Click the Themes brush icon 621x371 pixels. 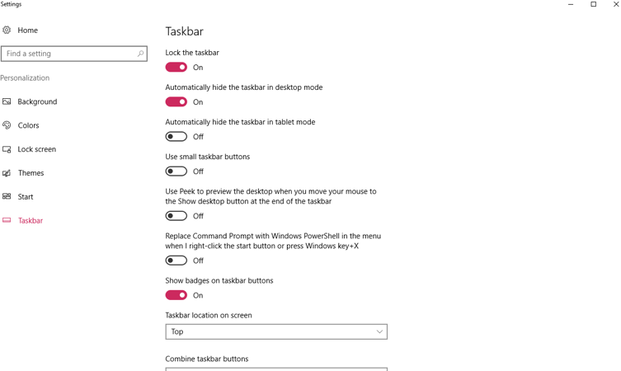point(7,173)
